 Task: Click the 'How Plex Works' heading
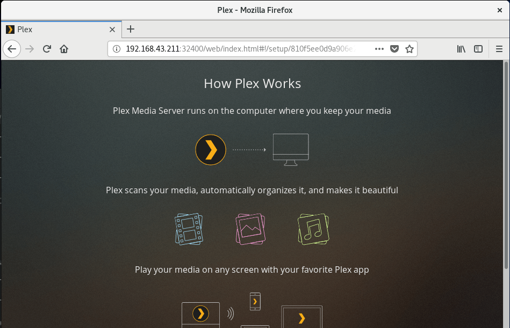(x=253, y=83)
